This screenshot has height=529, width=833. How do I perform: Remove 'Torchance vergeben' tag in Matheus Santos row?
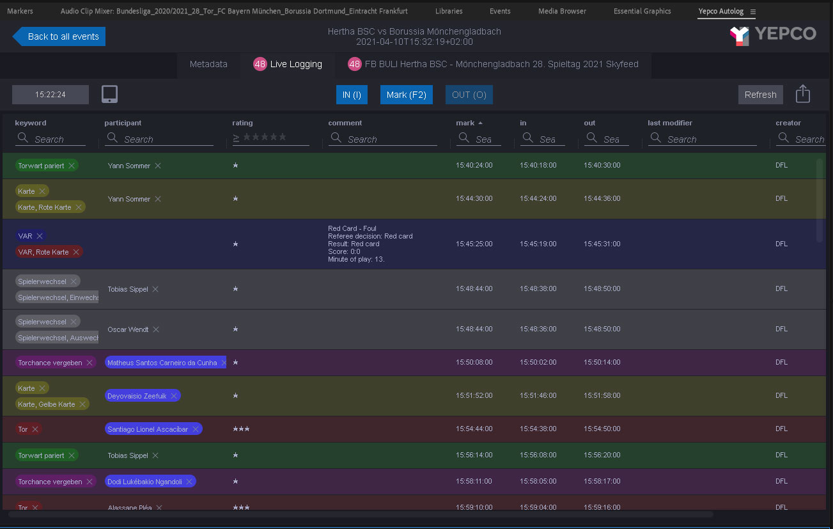click(90, 363)
